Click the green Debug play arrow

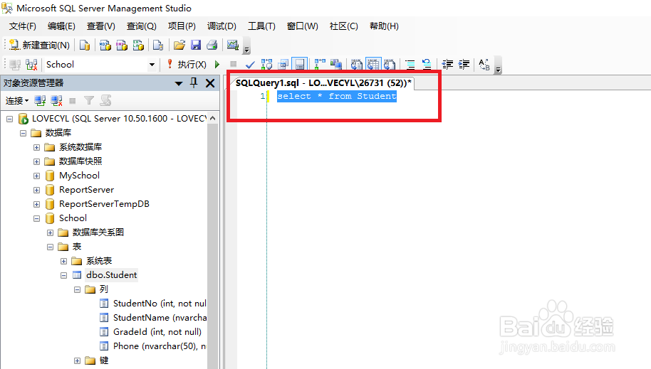217,64
